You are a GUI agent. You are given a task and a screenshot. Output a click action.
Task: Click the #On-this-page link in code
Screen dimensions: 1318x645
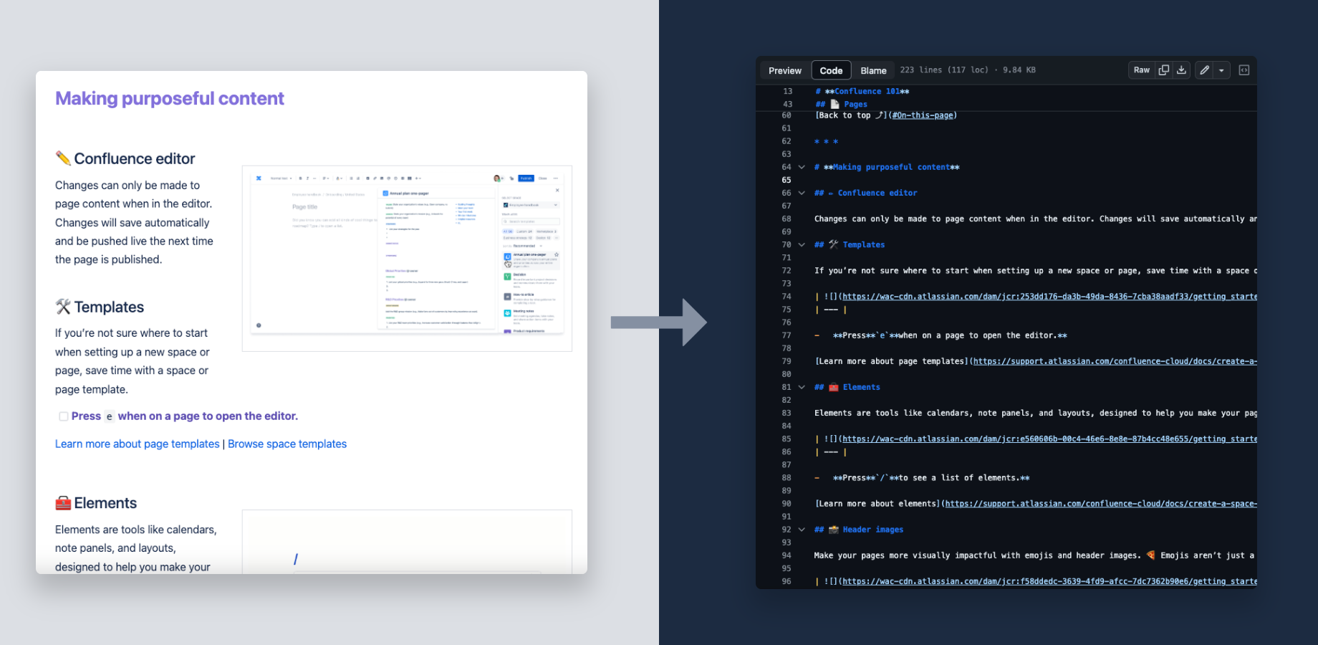pyautogui.click(x=923, y=115)
